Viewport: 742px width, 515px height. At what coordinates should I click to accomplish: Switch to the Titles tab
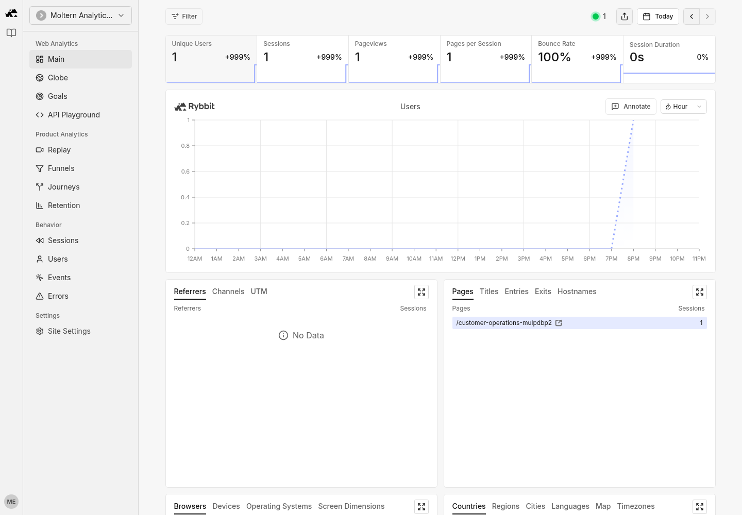click(x=489, y=291)
